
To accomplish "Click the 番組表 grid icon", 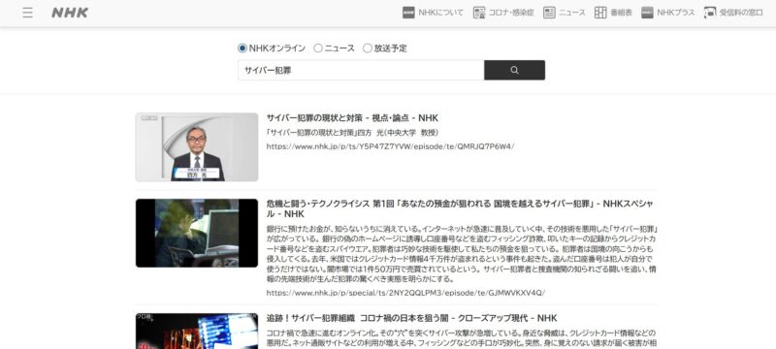I will tap(600, 13).
